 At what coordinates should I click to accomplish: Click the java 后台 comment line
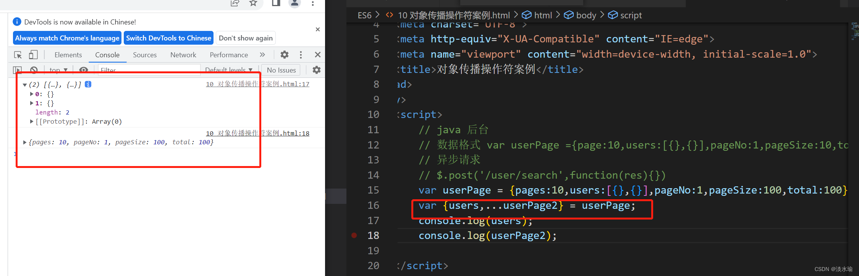point(453,130)
